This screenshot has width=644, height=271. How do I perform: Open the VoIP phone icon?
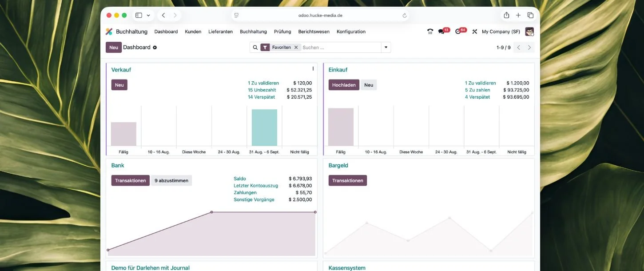tap(430, 32)
